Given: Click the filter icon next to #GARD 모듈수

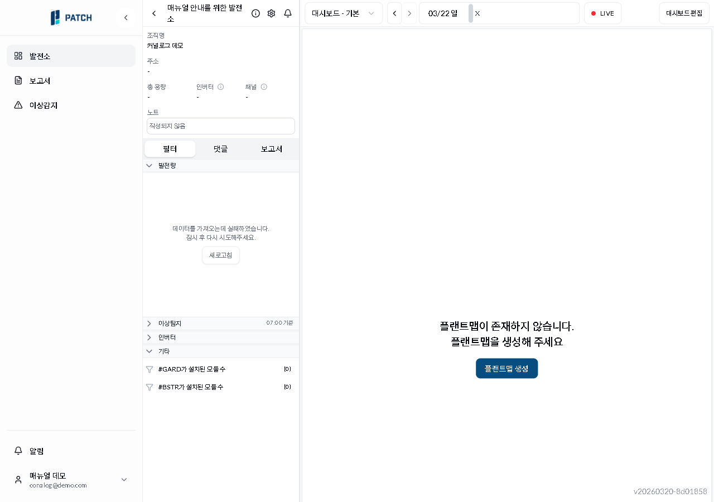Looking at the screenshot, I should [x=149, y=369].
